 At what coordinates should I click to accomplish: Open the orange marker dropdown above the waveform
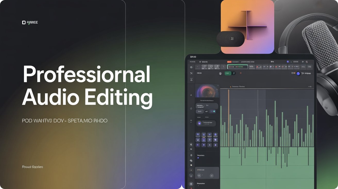coord(231,87)
